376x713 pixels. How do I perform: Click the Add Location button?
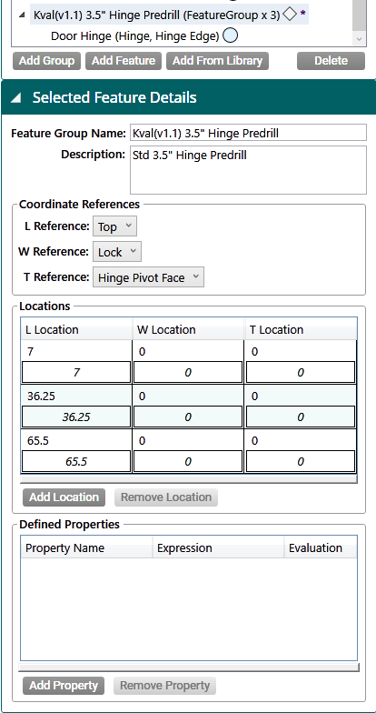(64, 497)
